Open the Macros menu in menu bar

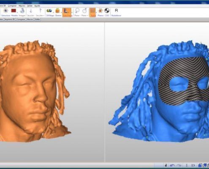click(22, 6)
